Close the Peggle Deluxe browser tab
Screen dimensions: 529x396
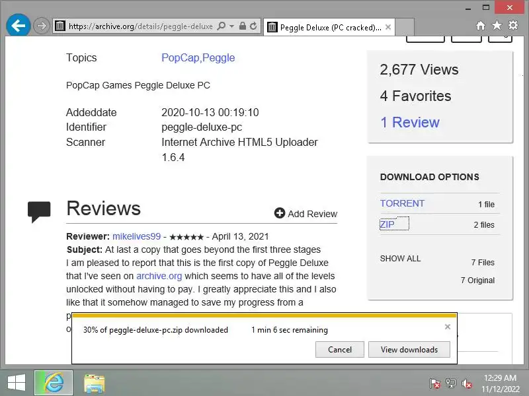tap(388, 27)
